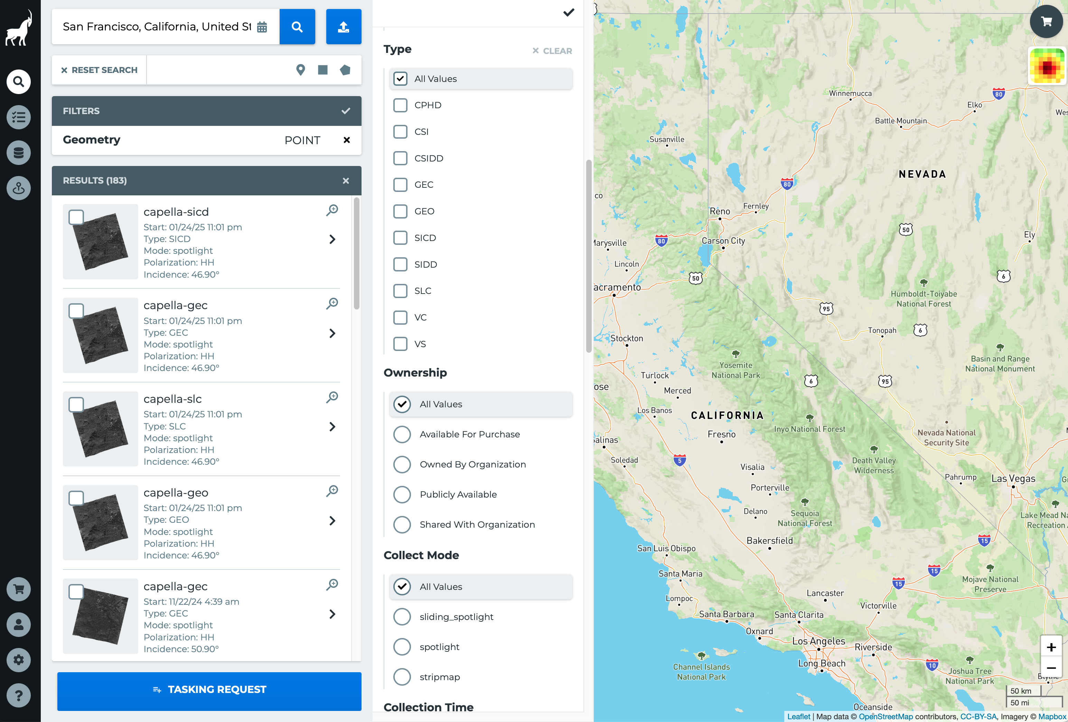Open the OpenStreetMap attribution link
Viewport: 1068px width, 722px height.
click(886, 716)
